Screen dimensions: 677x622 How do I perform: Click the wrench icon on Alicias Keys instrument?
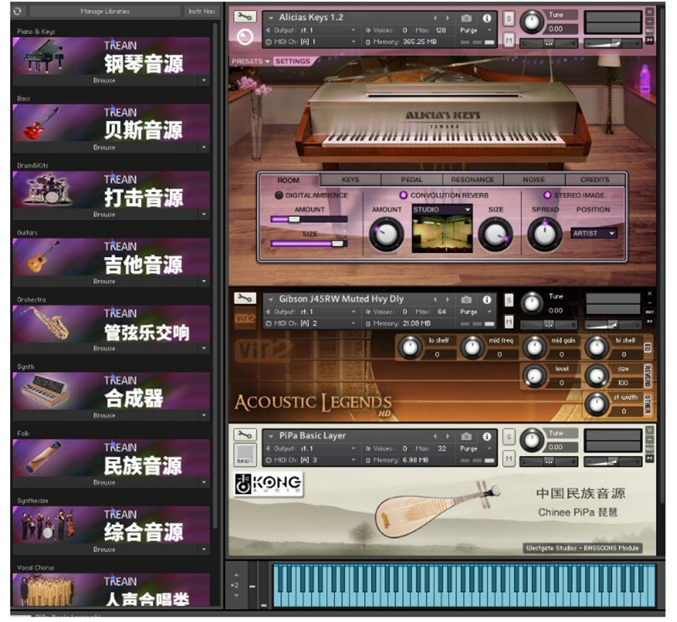(245, 17)
